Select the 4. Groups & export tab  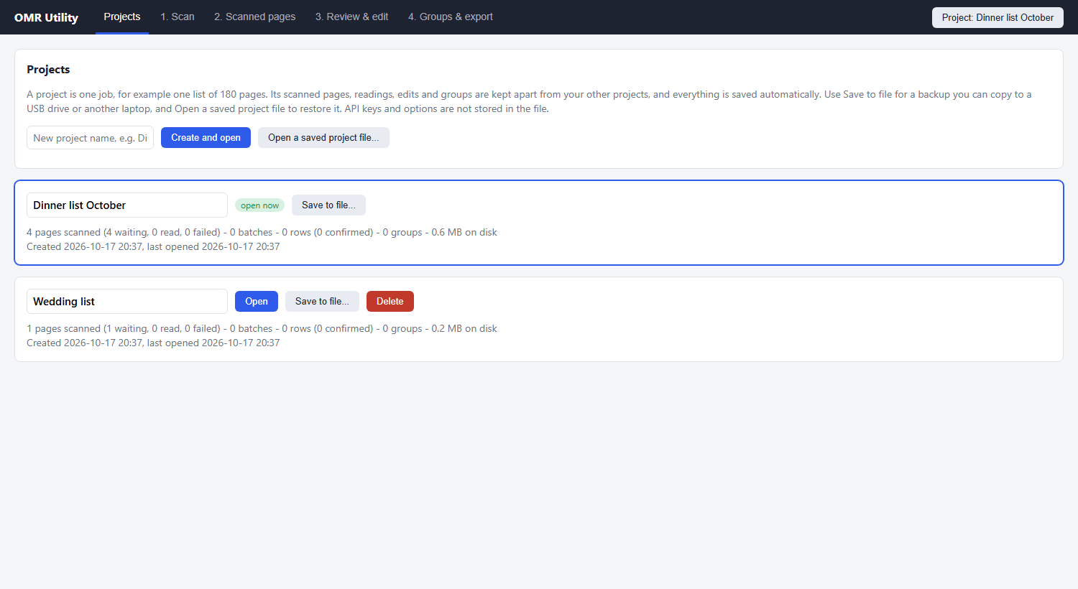(x=451, y=17)
